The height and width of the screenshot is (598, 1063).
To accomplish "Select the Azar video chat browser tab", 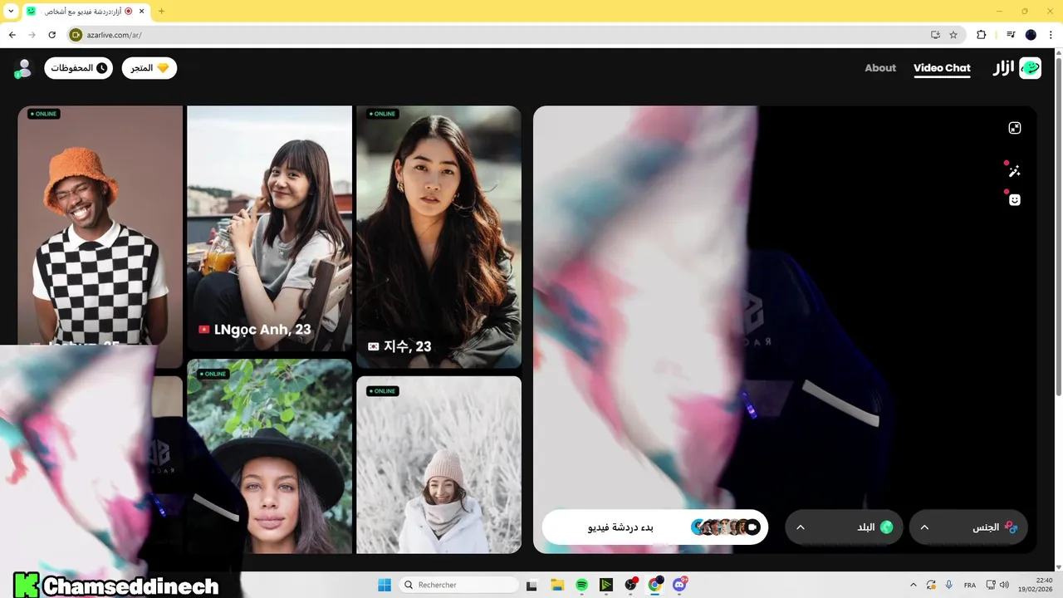I will 85,12.
